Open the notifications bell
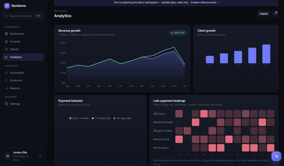Viewport: 284px width, 166px height. pos(275,14)
